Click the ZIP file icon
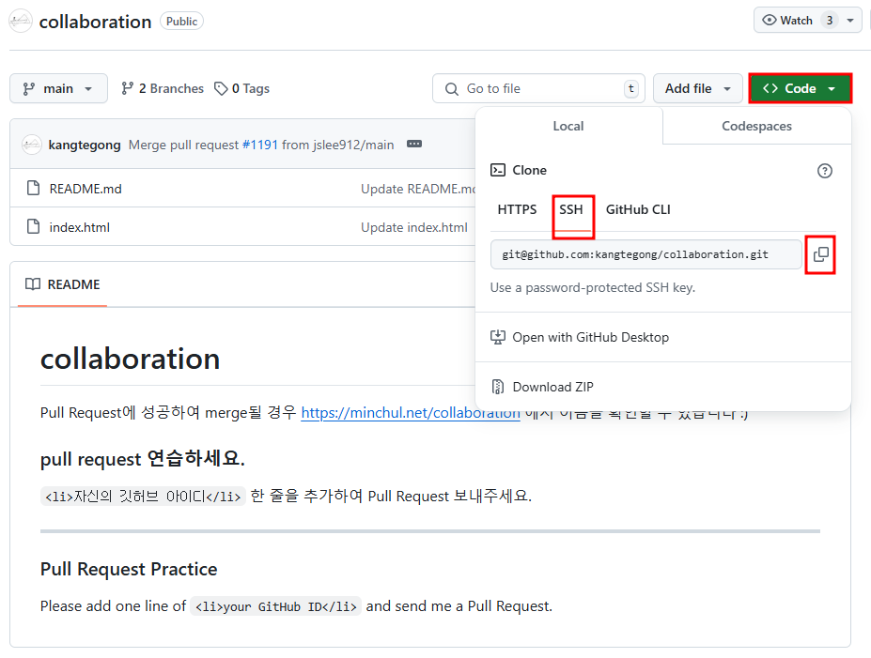This screenshot has height=658, width=871. 498,387
